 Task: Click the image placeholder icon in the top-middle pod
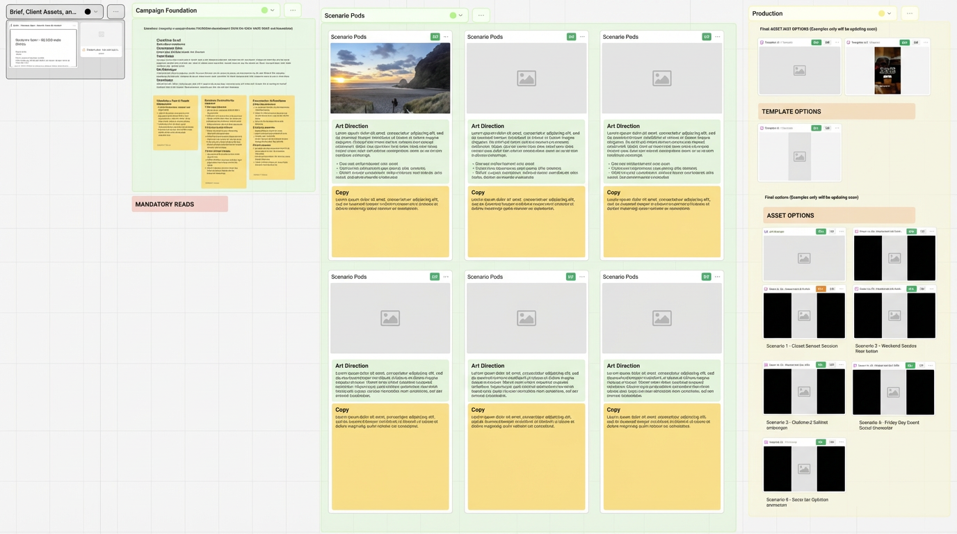coord(526,79)
